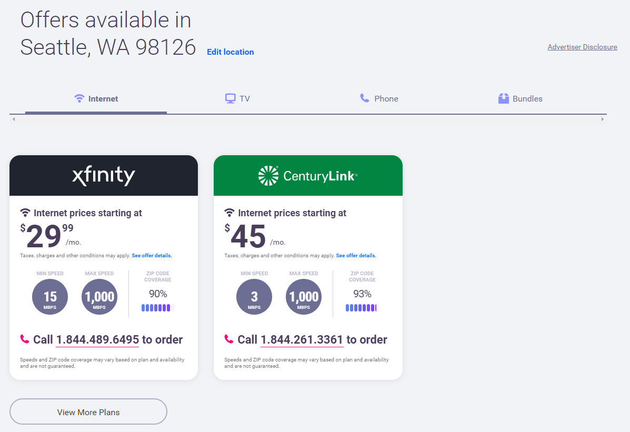Call Xfinity number 1.844.489.6495

(x=97, y=339)
